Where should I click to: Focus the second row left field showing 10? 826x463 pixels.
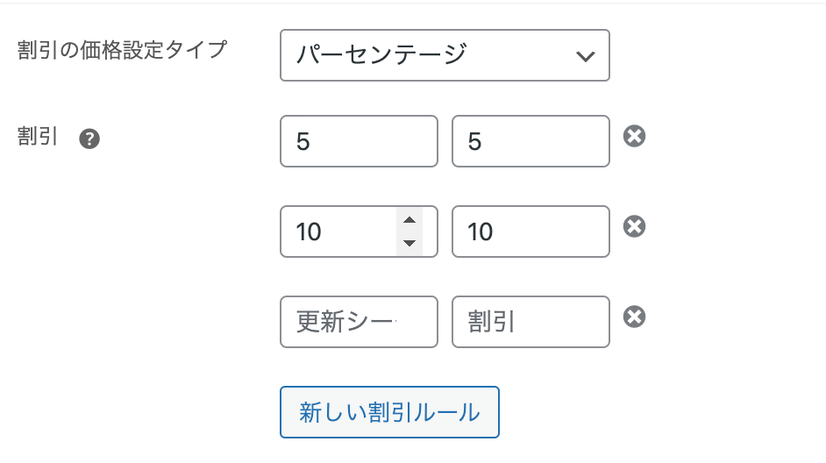(x=359, y=231)
